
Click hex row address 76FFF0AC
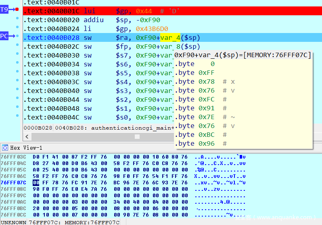pyautogui.click(x=13, y=202)
